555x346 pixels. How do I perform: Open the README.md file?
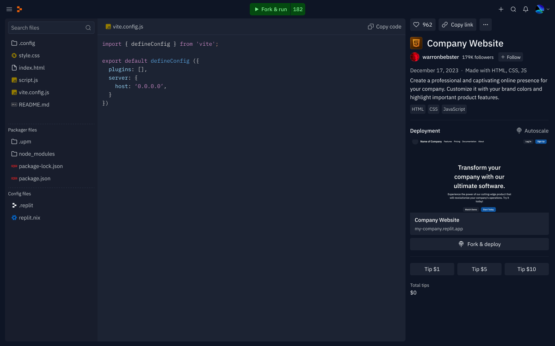point(34,104)
